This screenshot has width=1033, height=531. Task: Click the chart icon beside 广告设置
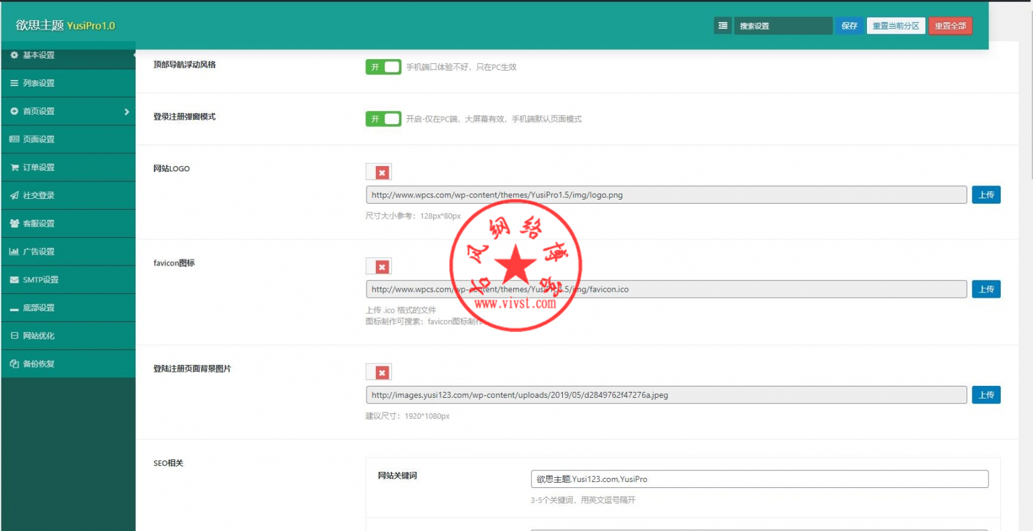pyautogui.click(x=14, y=251)
